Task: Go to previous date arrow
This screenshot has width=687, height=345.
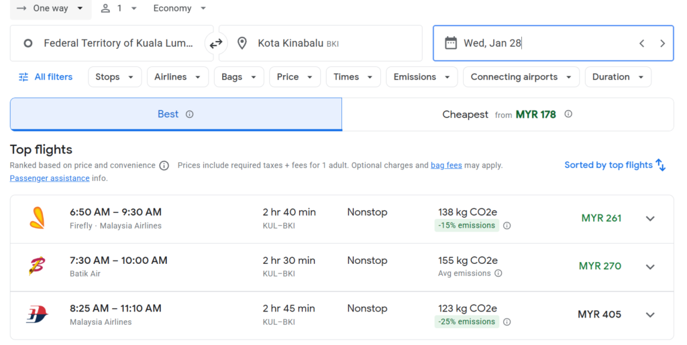Action: (x=641, y=44)
